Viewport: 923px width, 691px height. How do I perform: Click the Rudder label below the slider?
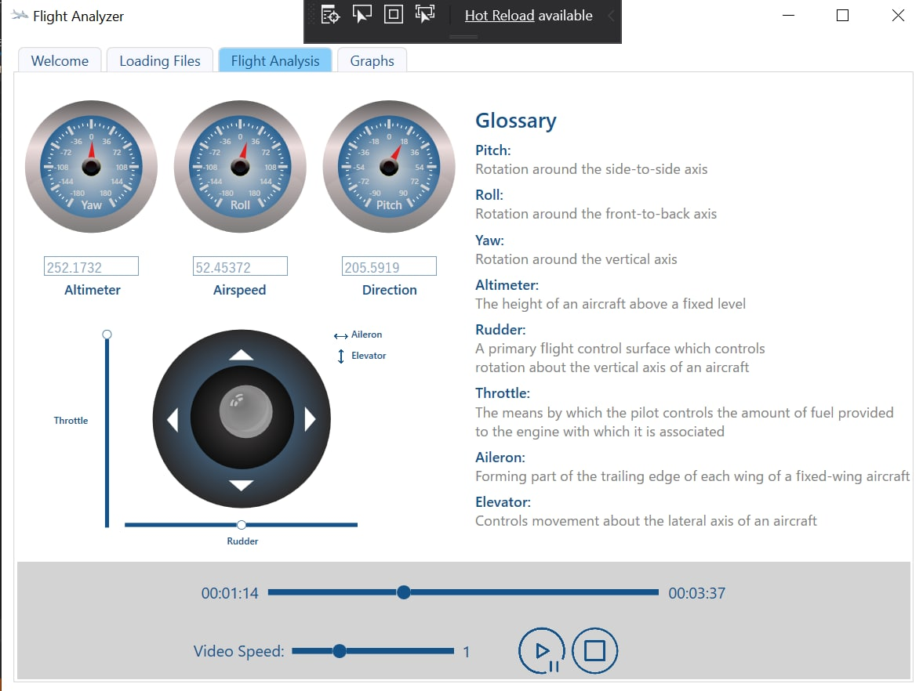[x=242, y=541]
